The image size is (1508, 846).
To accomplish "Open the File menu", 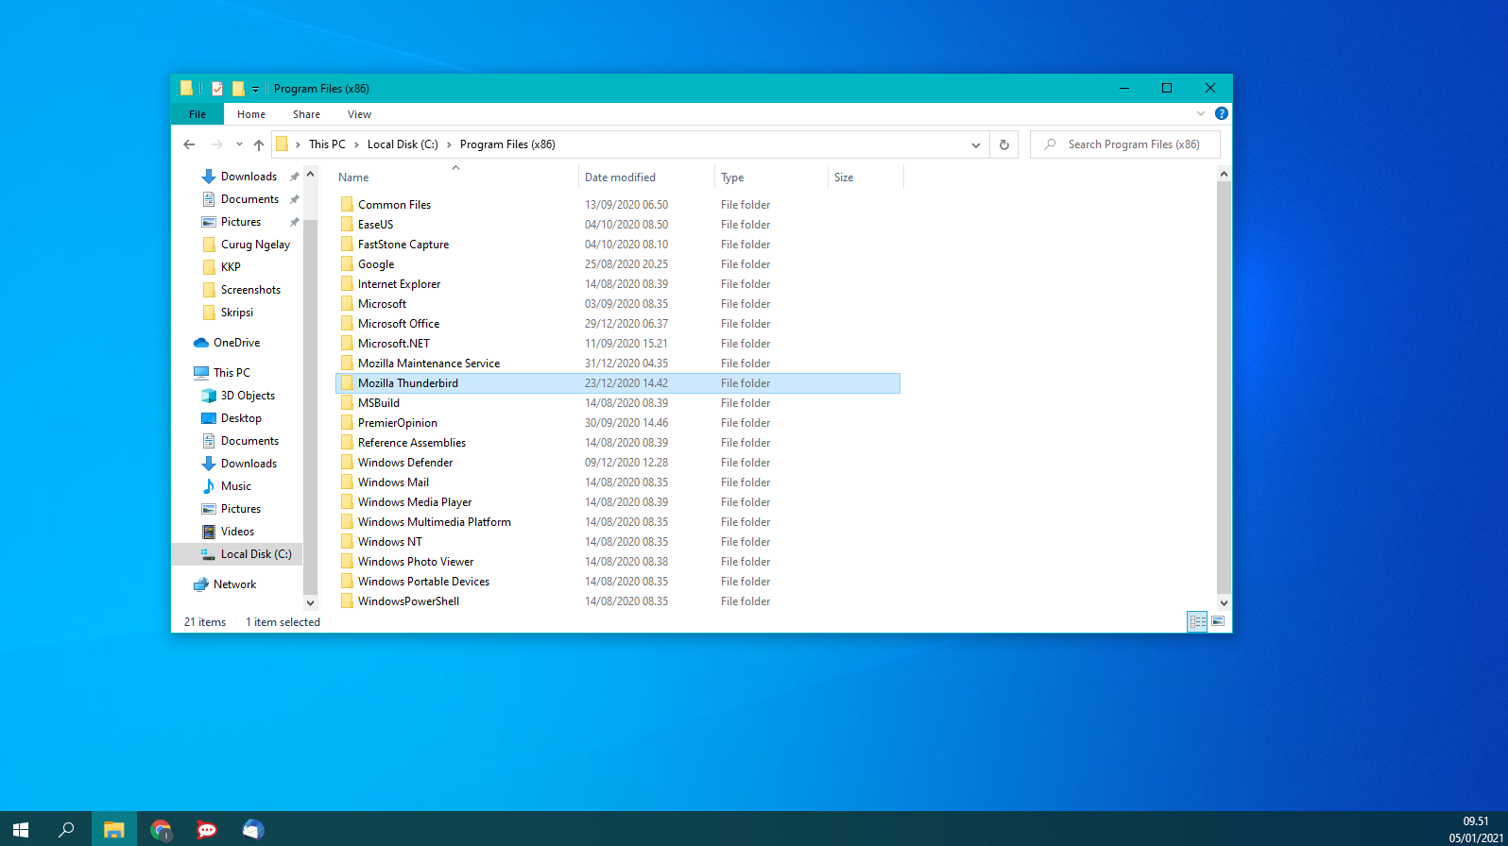I will click(x=197, y=114).
